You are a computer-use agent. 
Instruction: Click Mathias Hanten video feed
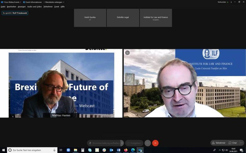tap(61, 83)
